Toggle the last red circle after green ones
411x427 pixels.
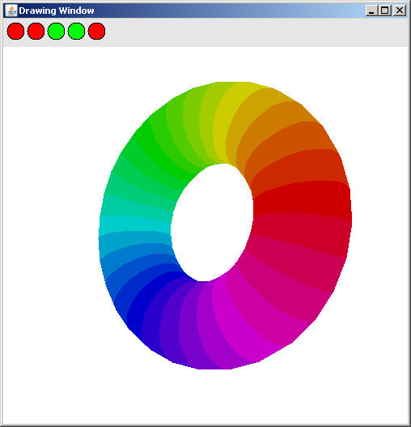[x=96, y=32]
